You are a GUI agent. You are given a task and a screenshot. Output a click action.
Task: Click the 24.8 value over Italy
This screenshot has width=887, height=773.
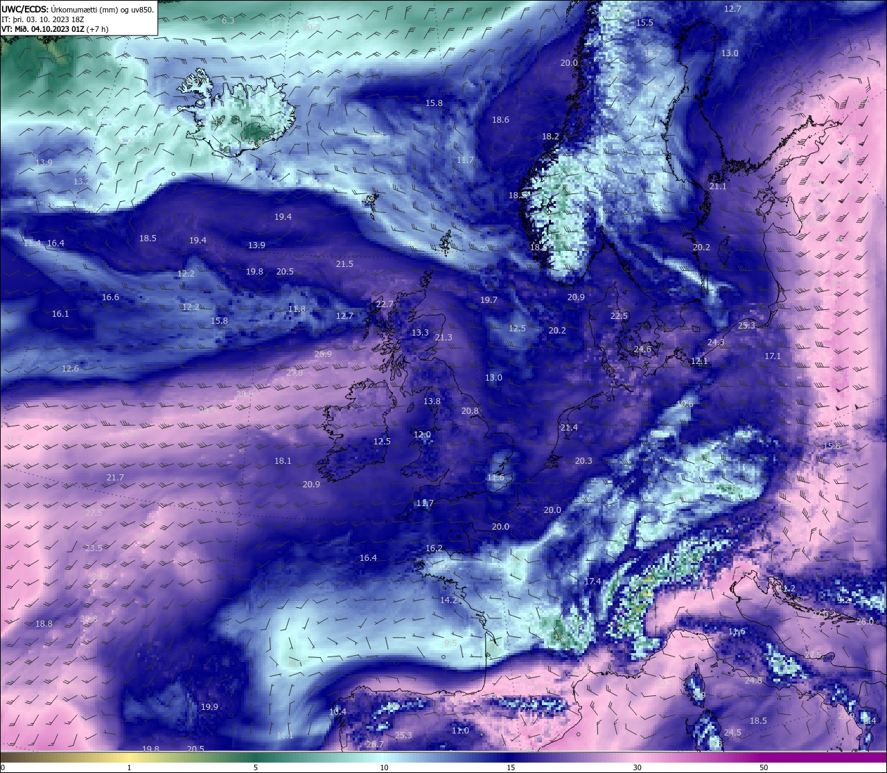(x=753, y=681)
